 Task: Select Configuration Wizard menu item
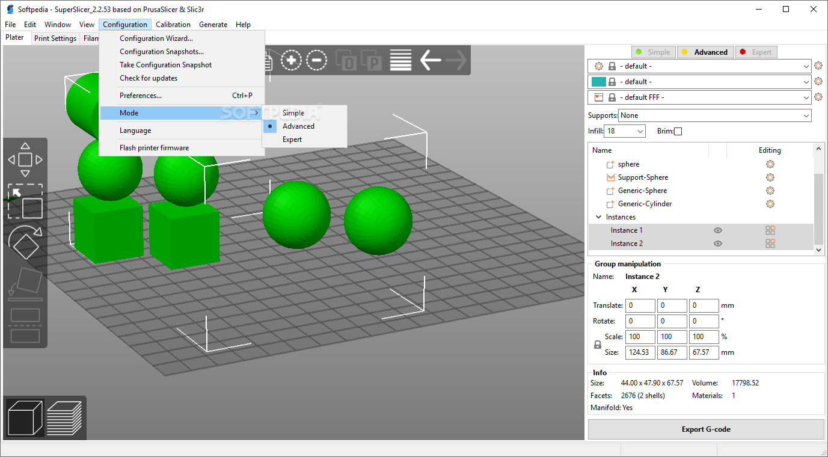click(x=182, y=38)
